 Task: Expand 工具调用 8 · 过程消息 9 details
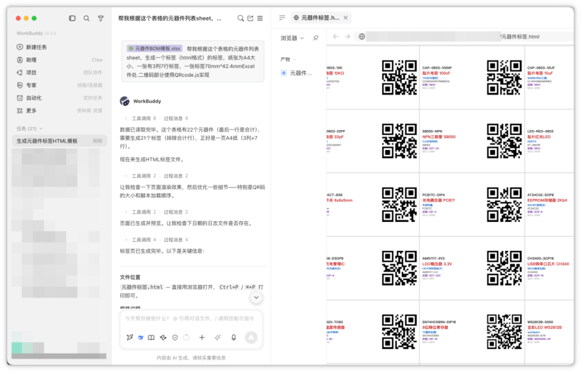(x=156, y=118)
